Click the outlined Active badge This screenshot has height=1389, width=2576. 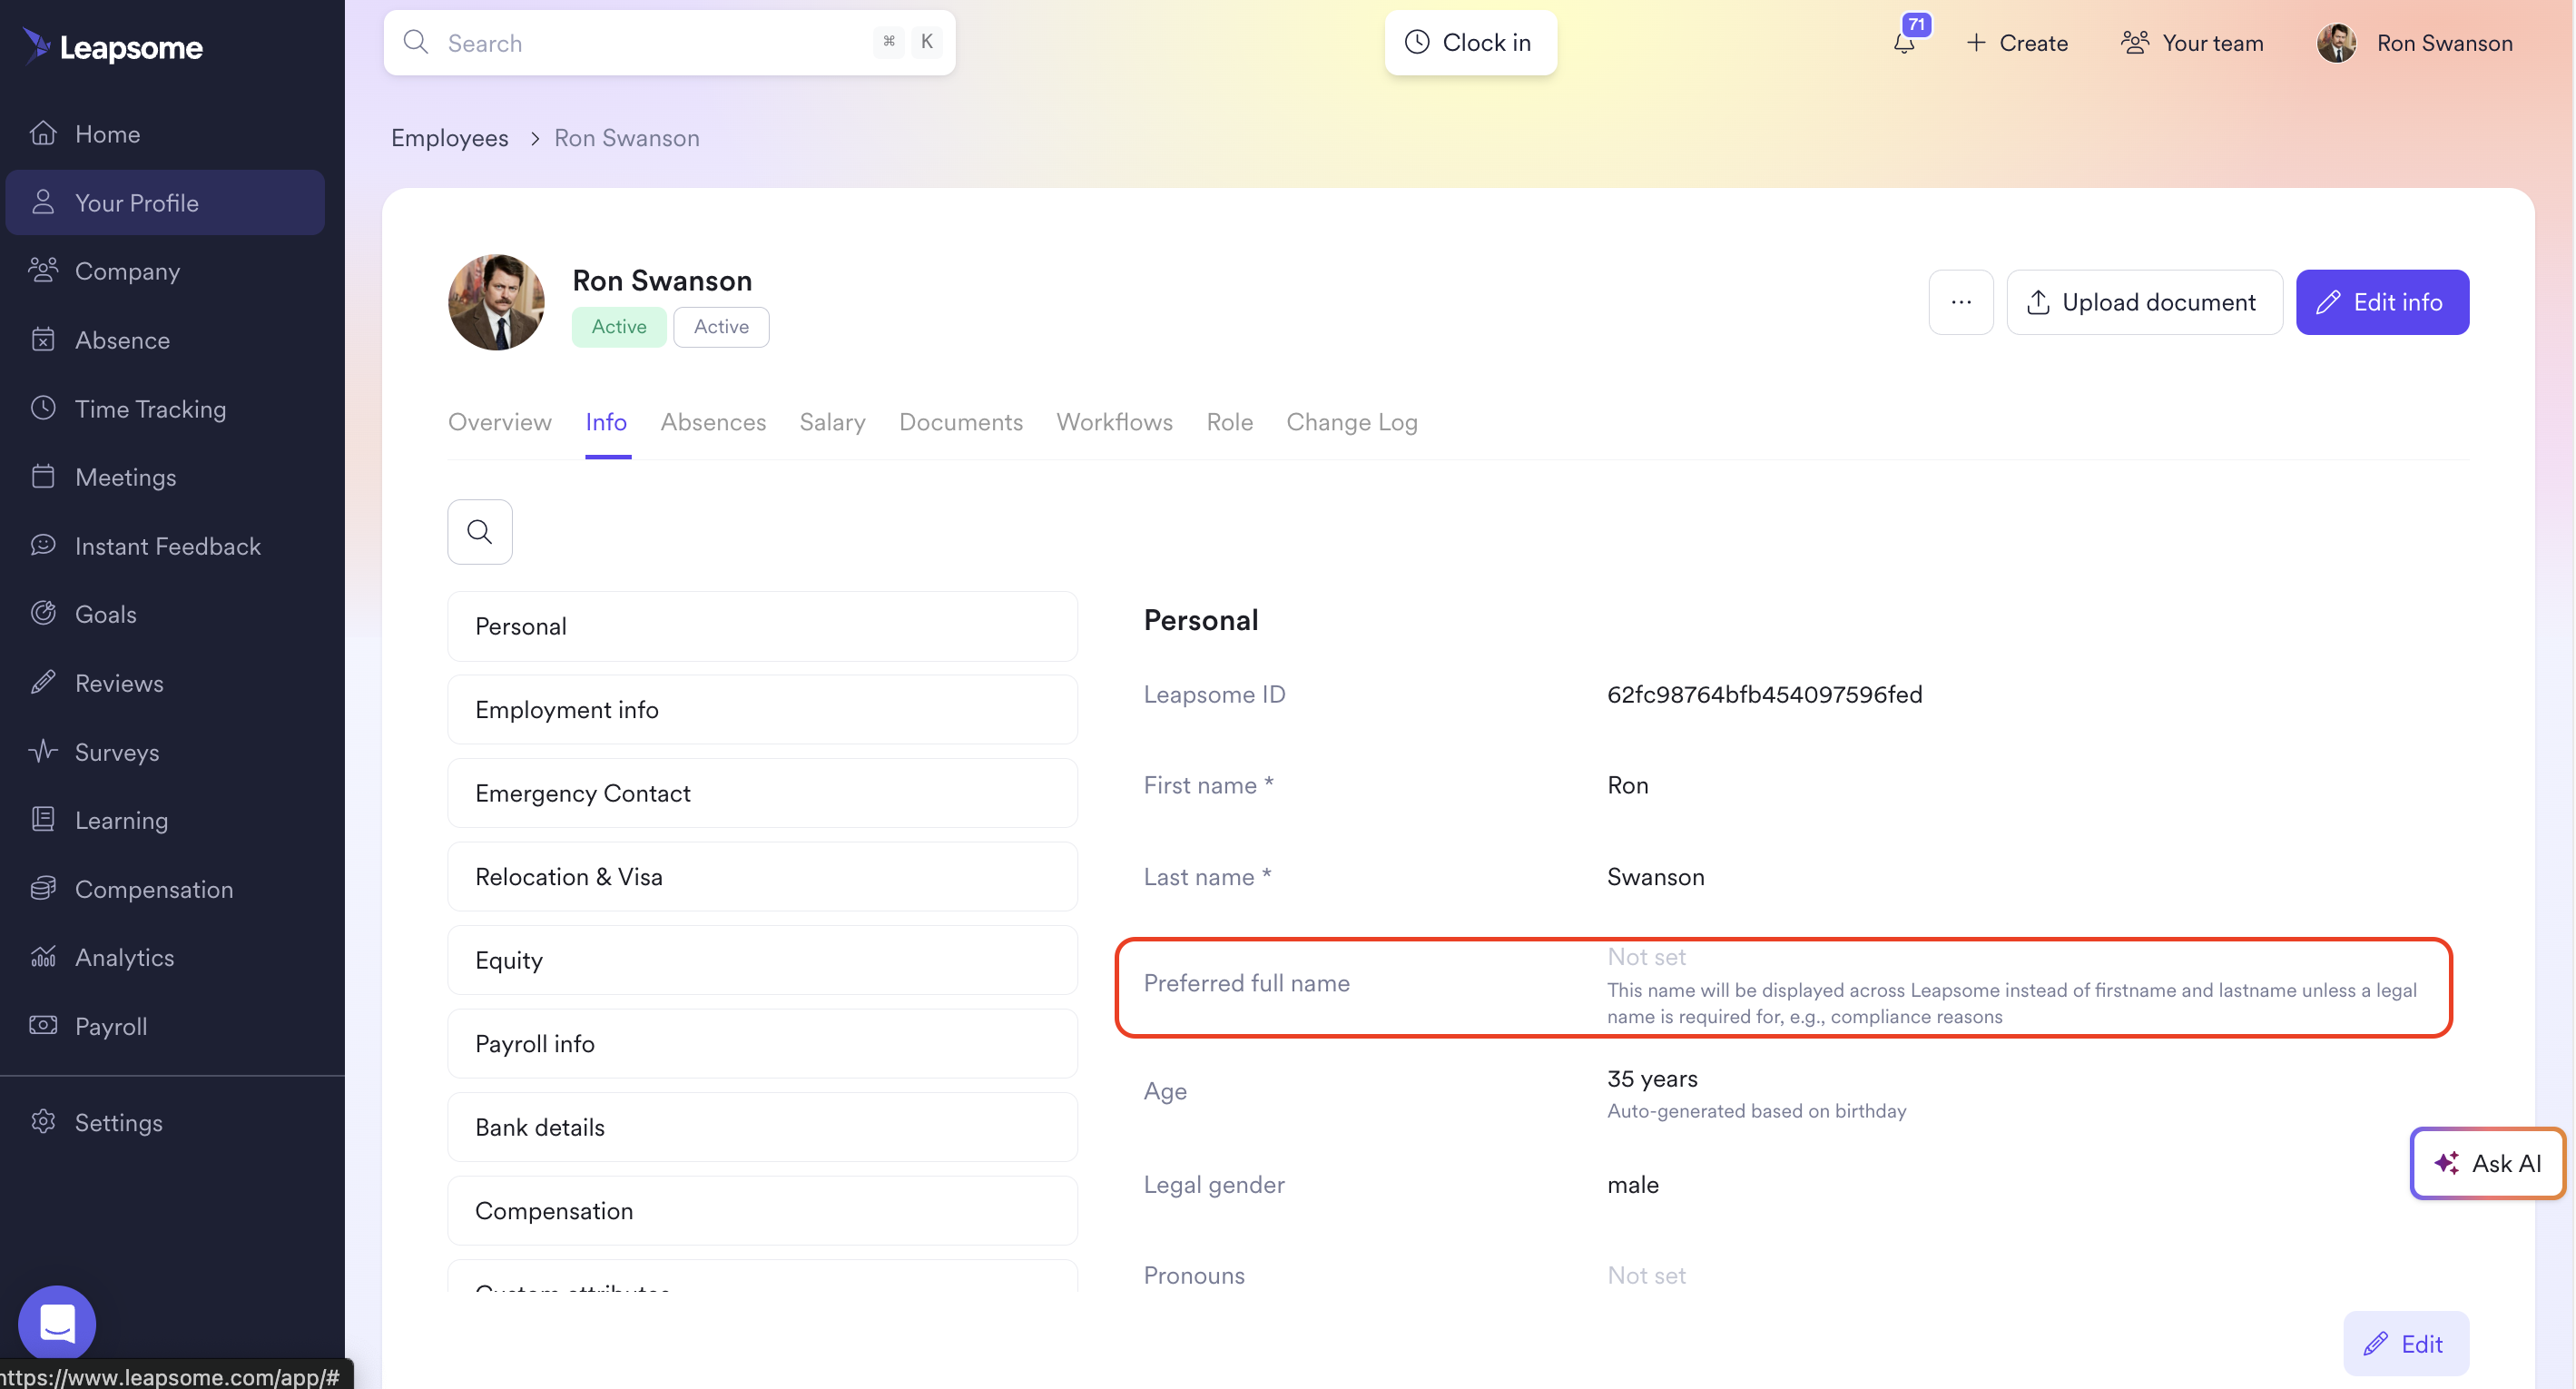point(721,326)
